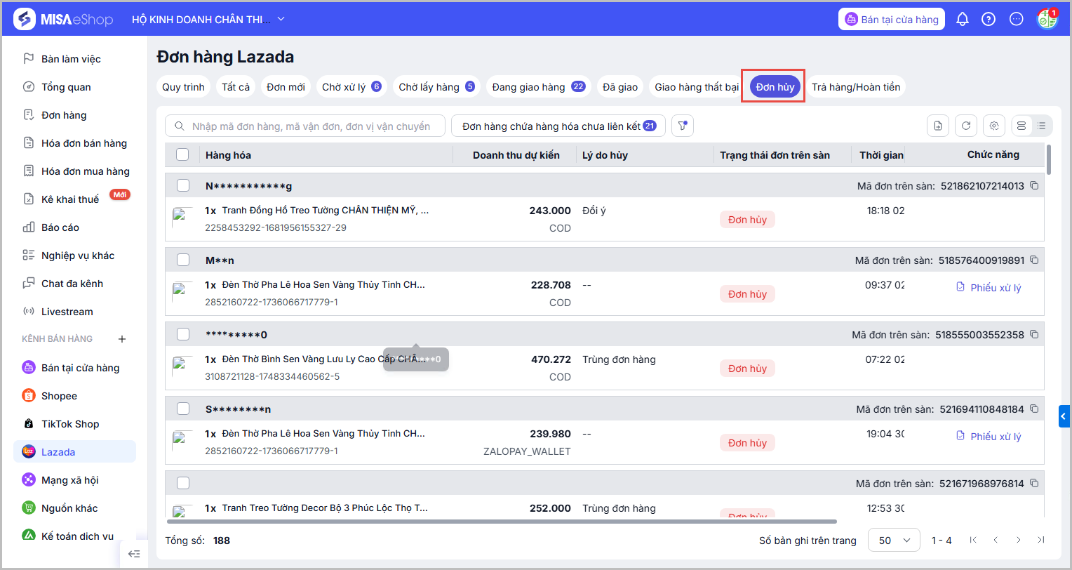Open Livestream in the sidebar
The height and width of the screenshot is (570, 1072).
click(74, 312)
